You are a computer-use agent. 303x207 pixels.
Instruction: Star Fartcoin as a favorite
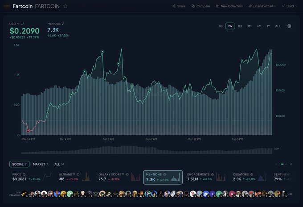point(66,6)
